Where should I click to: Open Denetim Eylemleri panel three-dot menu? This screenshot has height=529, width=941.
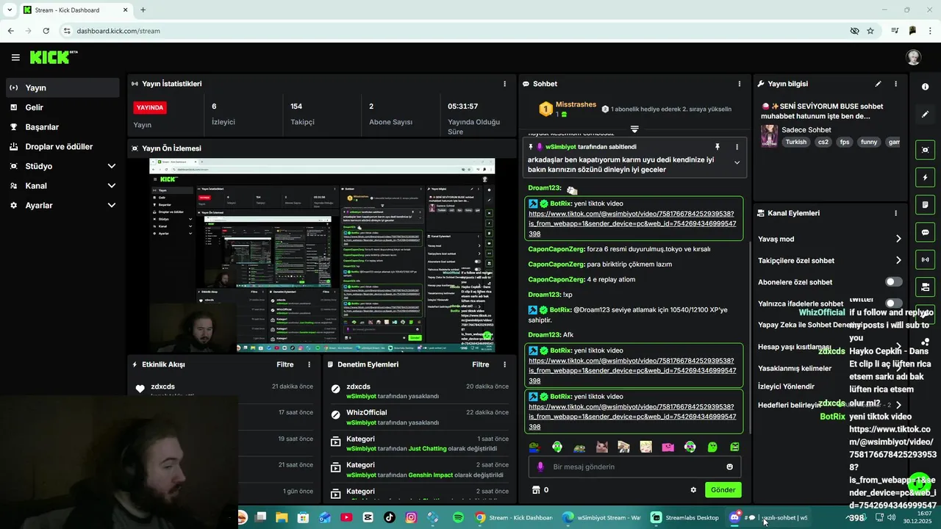[x=504, y=364]
